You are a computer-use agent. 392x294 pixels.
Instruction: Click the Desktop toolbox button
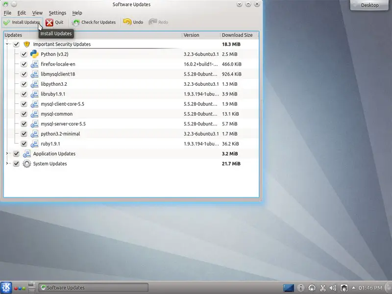[369, 5]
